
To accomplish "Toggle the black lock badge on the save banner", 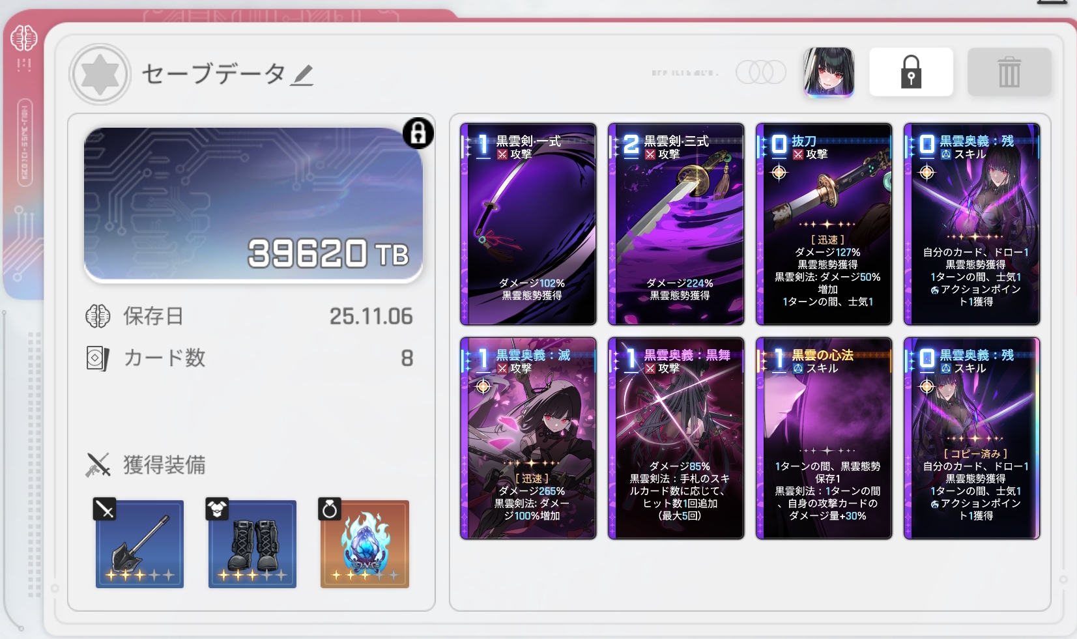I will [418, 133].
